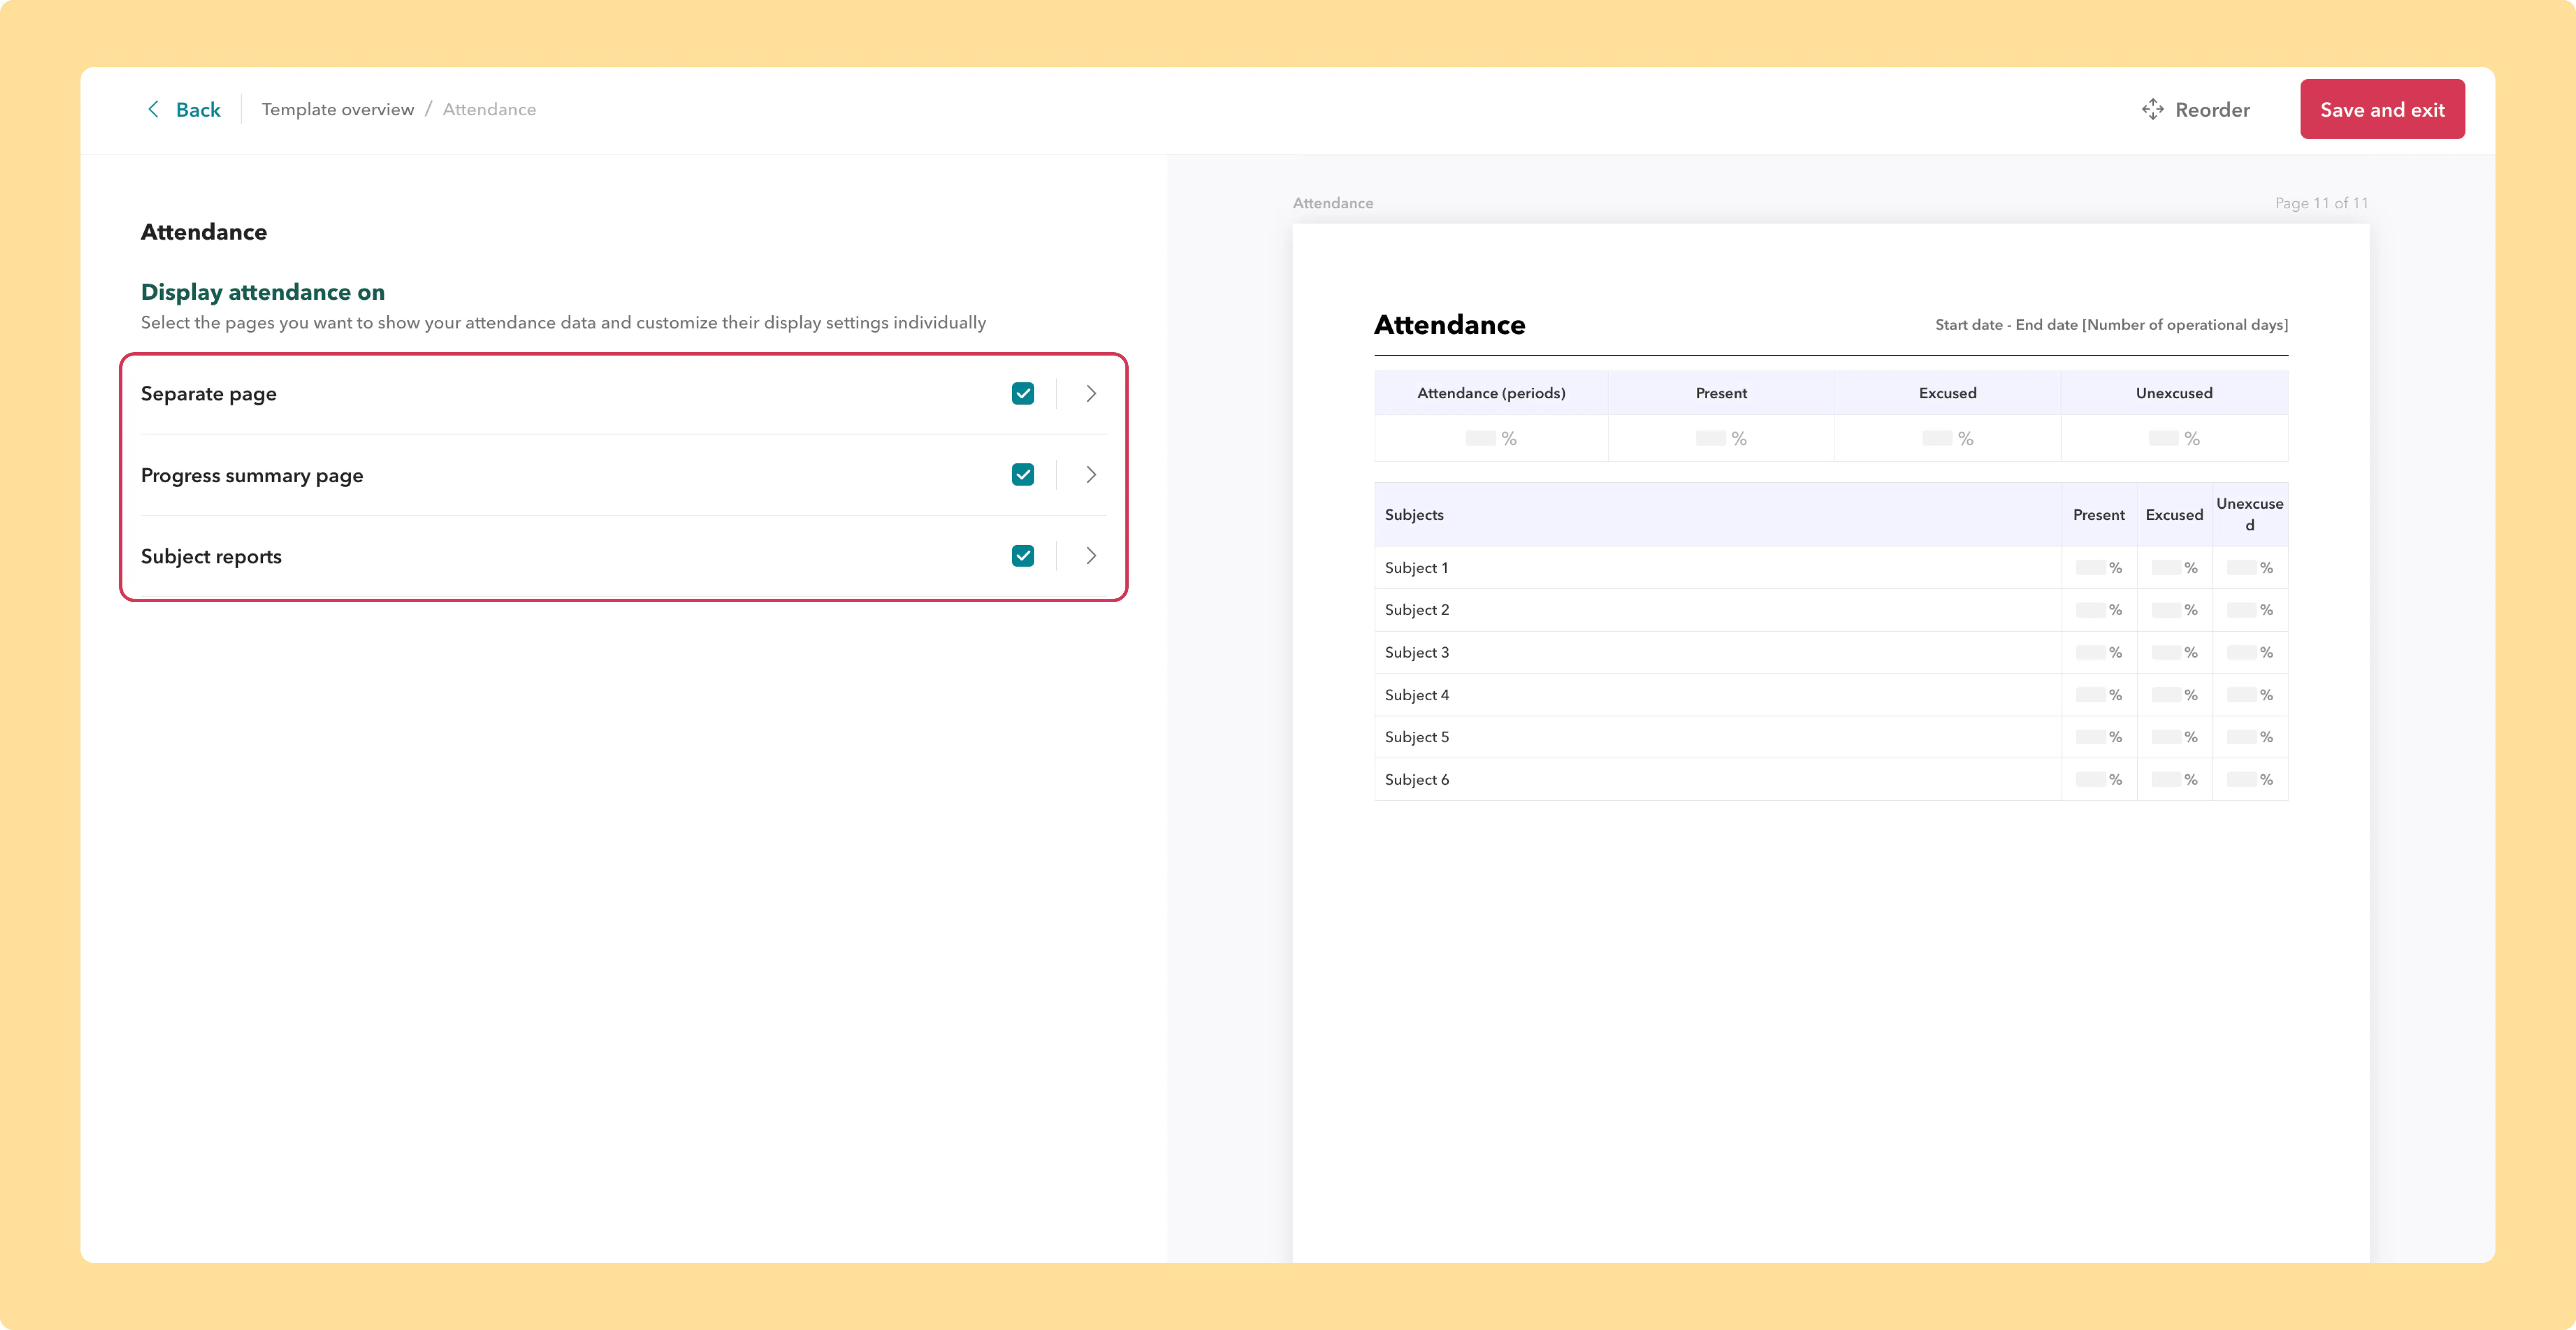This screenshot has width=2576, height=1330.
Task: Click the Page 11 of 11 indicator
Action: tap(2321, 203)
